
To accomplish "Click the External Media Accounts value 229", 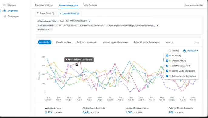I will tap(171, 112).
